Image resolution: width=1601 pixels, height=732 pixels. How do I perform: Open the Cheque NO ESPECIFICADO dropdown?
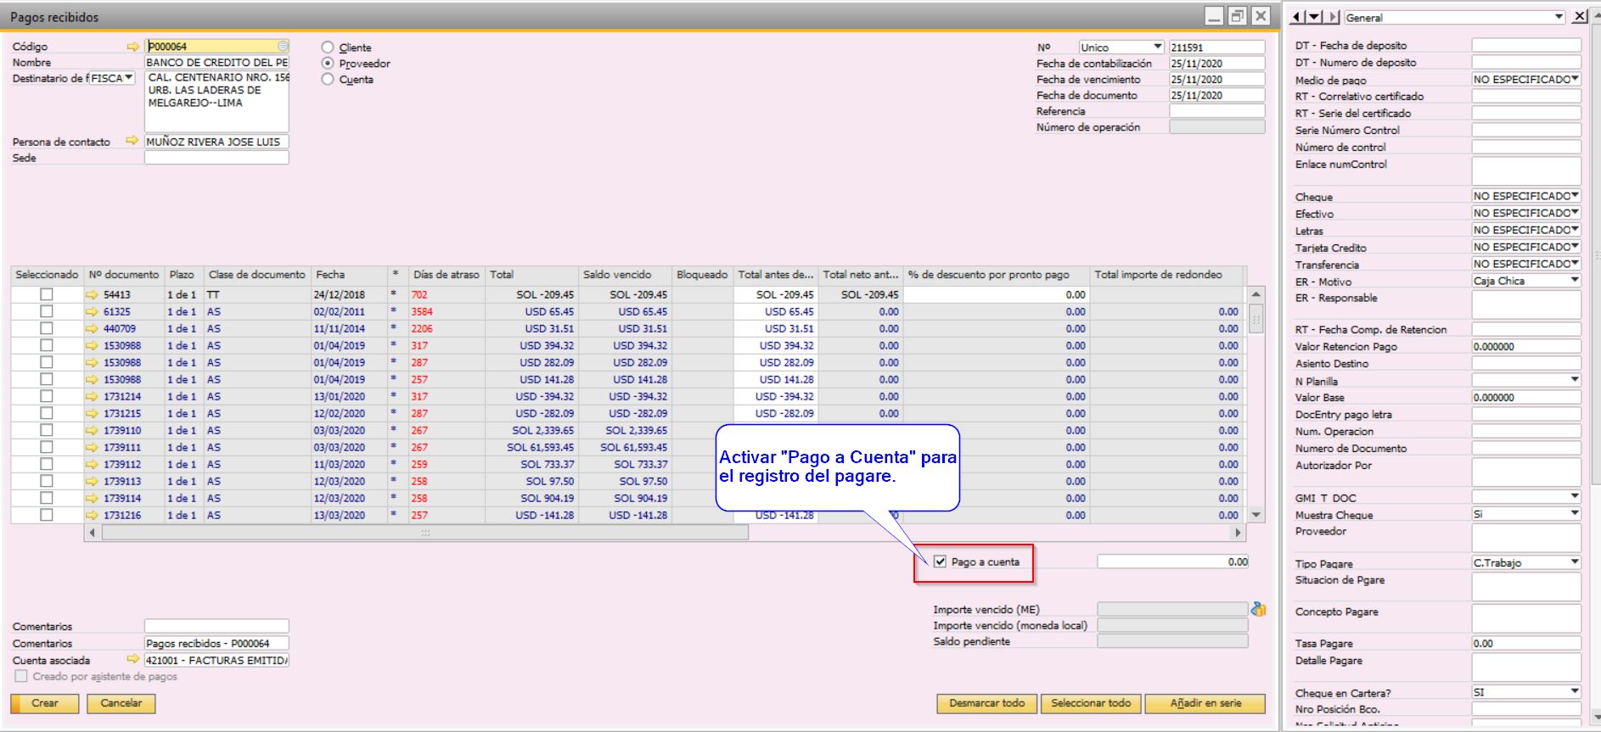(x=1525, y=196)
